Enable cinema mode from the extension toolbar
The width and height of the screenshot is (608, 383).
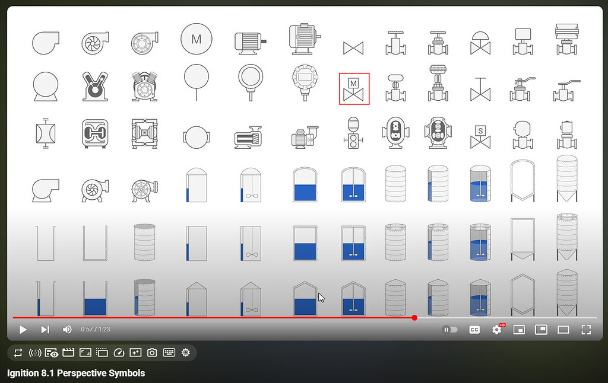click(85, 353)
